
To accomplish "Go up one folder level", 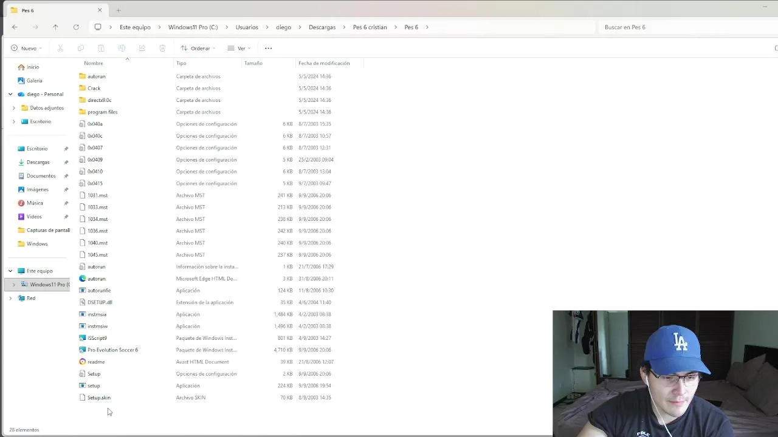I will (55, 27).
